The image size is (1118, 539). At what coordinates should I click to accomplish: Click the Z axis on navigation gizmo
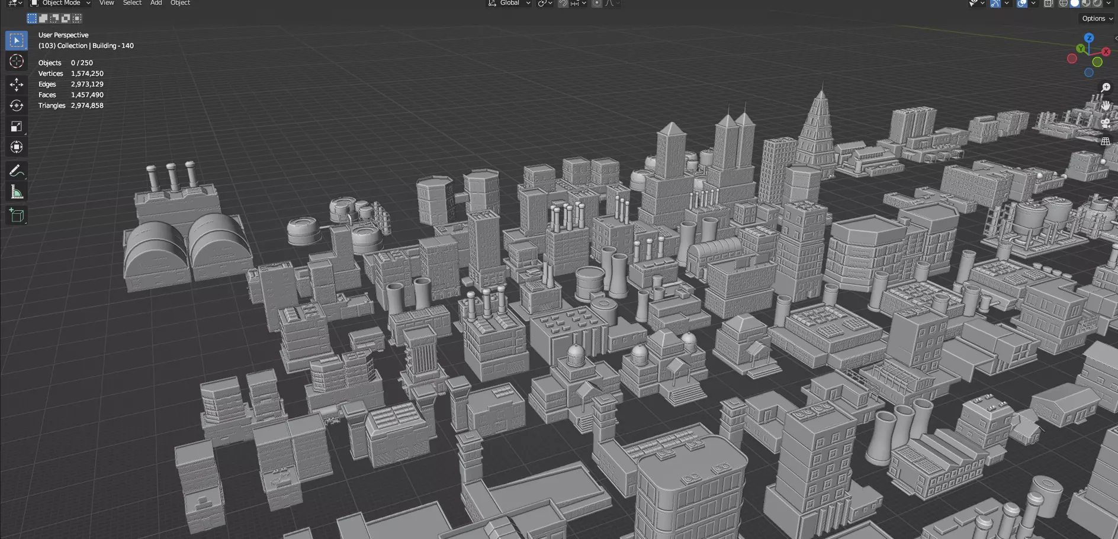[1089, 38]
